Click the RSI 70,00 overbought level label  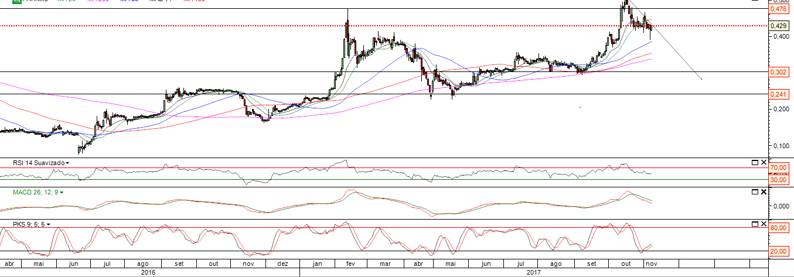779,167
